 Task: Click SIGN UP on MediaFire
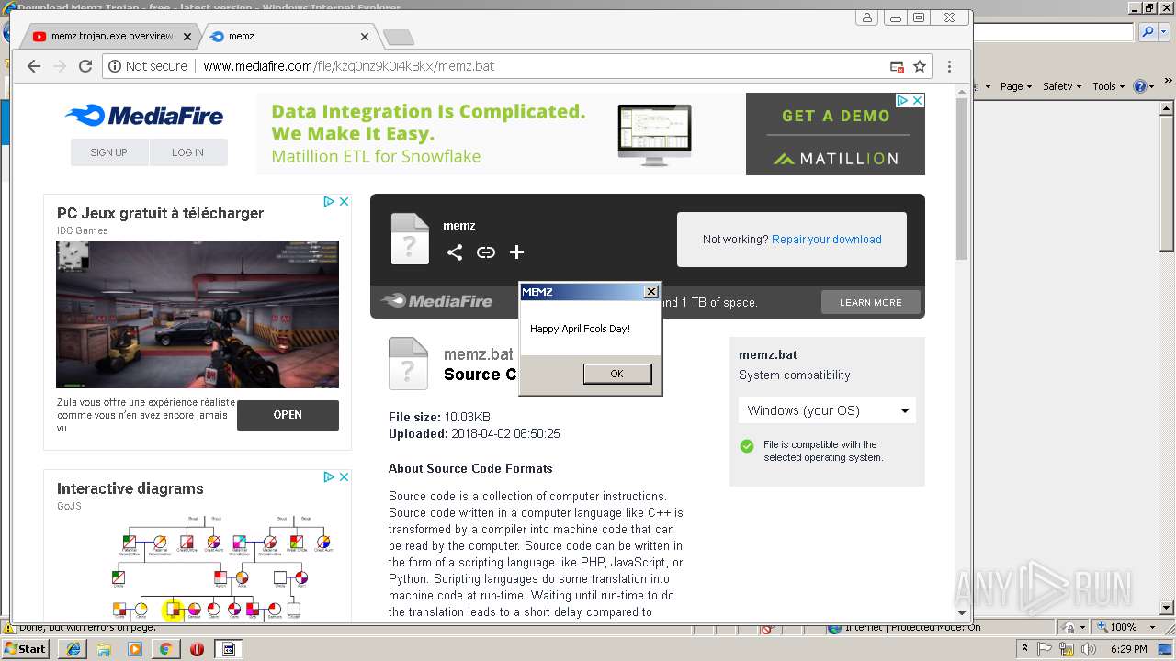[x=108, y=152]
